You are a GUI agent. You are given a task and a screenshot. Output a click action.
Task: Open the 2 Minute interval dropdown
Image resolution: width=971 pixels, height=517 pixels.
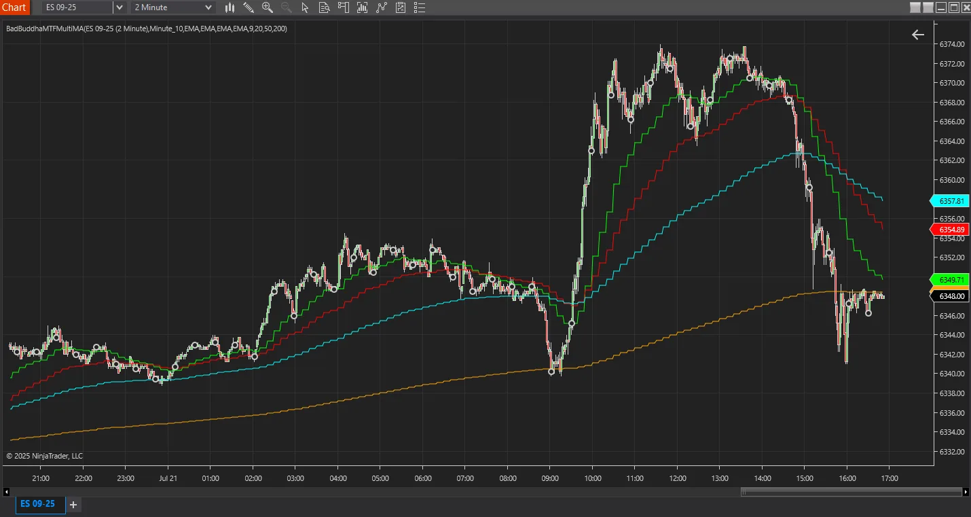click(173, 7)
